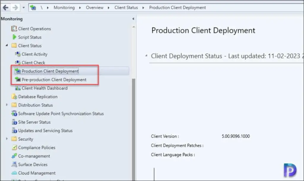This screenshot has width=304, height=181.
Task: Select Overview in the breadcrumb path
Action: pos(95,7)
